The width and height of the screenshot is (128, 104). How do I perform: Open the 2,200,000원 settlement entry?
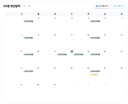pos(95,54)
